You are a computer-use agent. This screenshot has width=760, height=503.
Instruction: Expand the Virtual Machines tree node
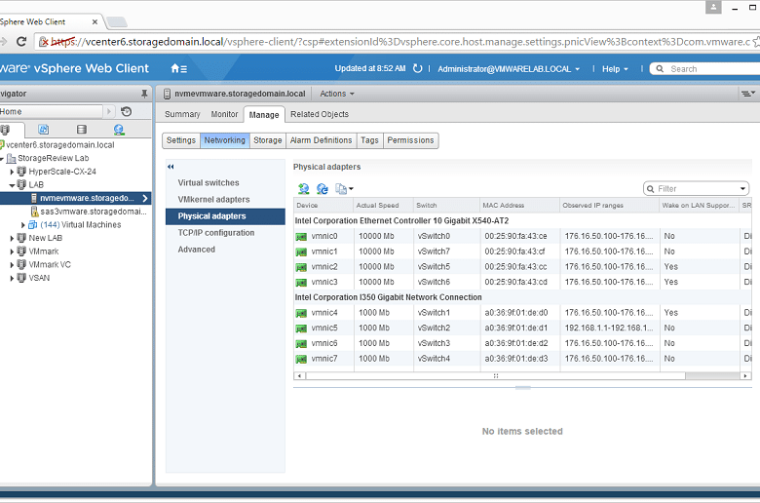pyautogui.click(x=22, y=225)
